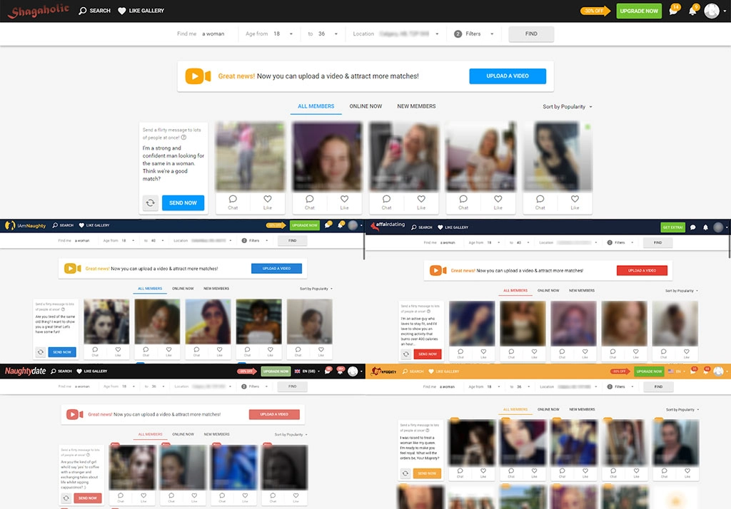Open the profile avatar menu in the top bar
This screenshot has width=731, height=509.
click(x=710, y=11)
